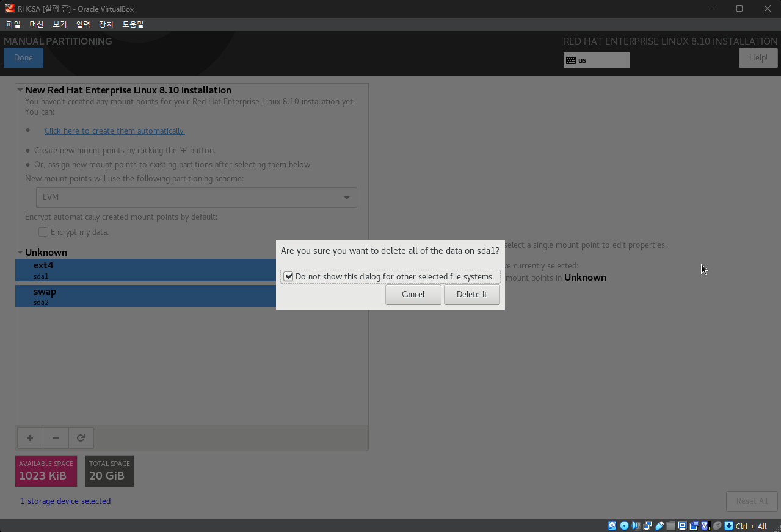Click the network adapters icon in VirtualBox status bar
Image resolution: width=781 pixels, height=532 pixels.
[648, 526]
